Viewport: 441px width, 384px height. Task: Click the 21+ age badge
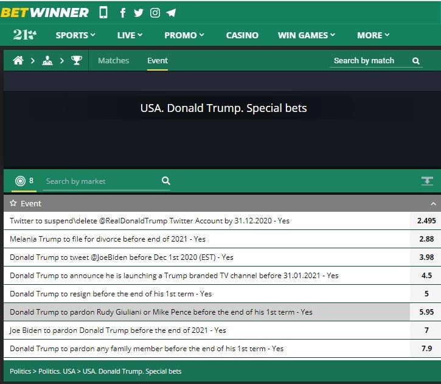pyautogui.click(x=25, y=35)
